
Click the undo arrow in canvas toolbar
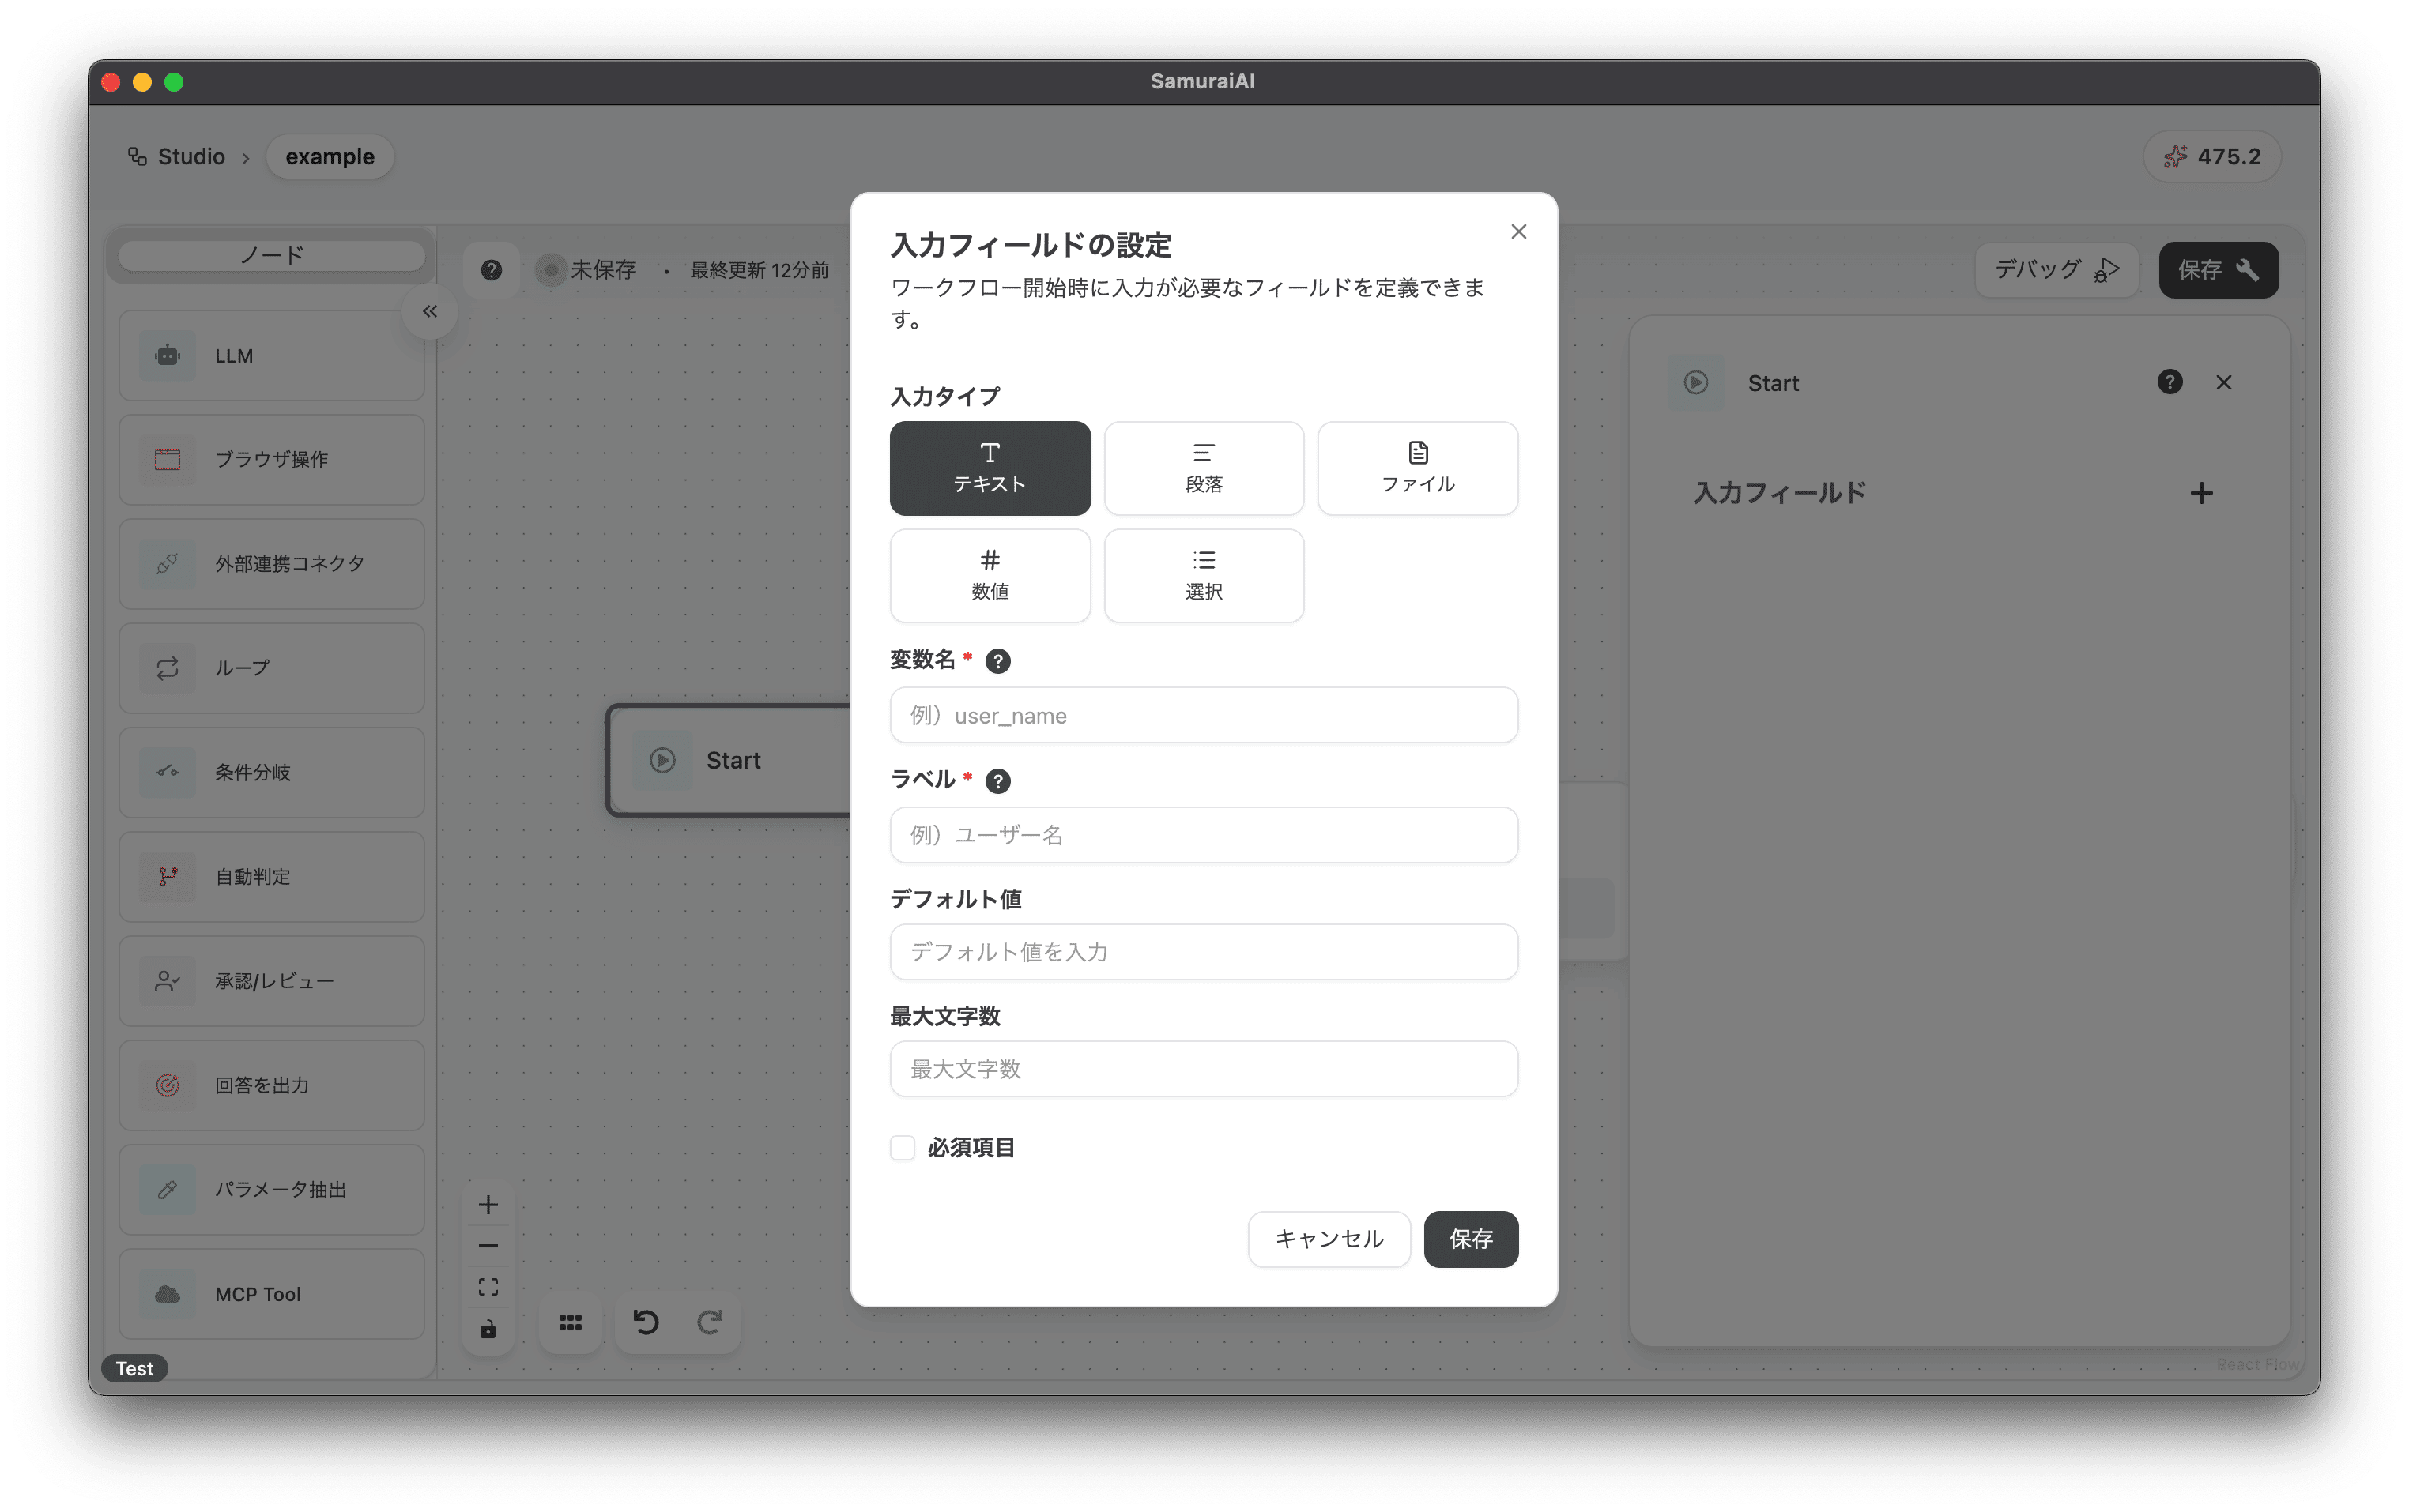pyautogui.click(x=647, y=1322)
